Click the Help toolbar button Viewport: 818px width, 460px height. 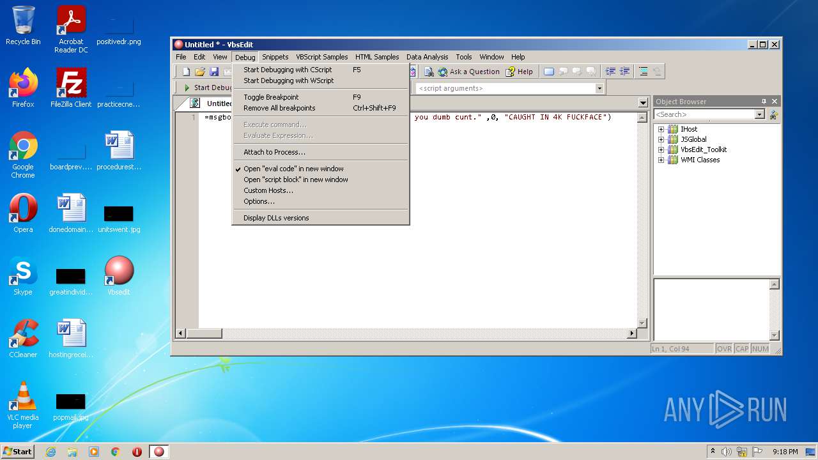coord(519,72)
